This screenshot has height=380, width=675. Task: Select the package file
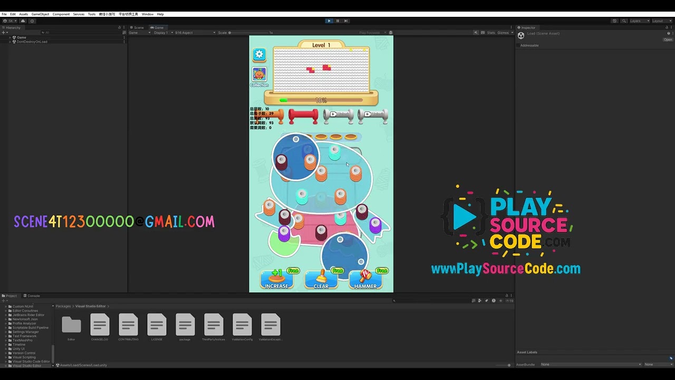click(185, 327)
